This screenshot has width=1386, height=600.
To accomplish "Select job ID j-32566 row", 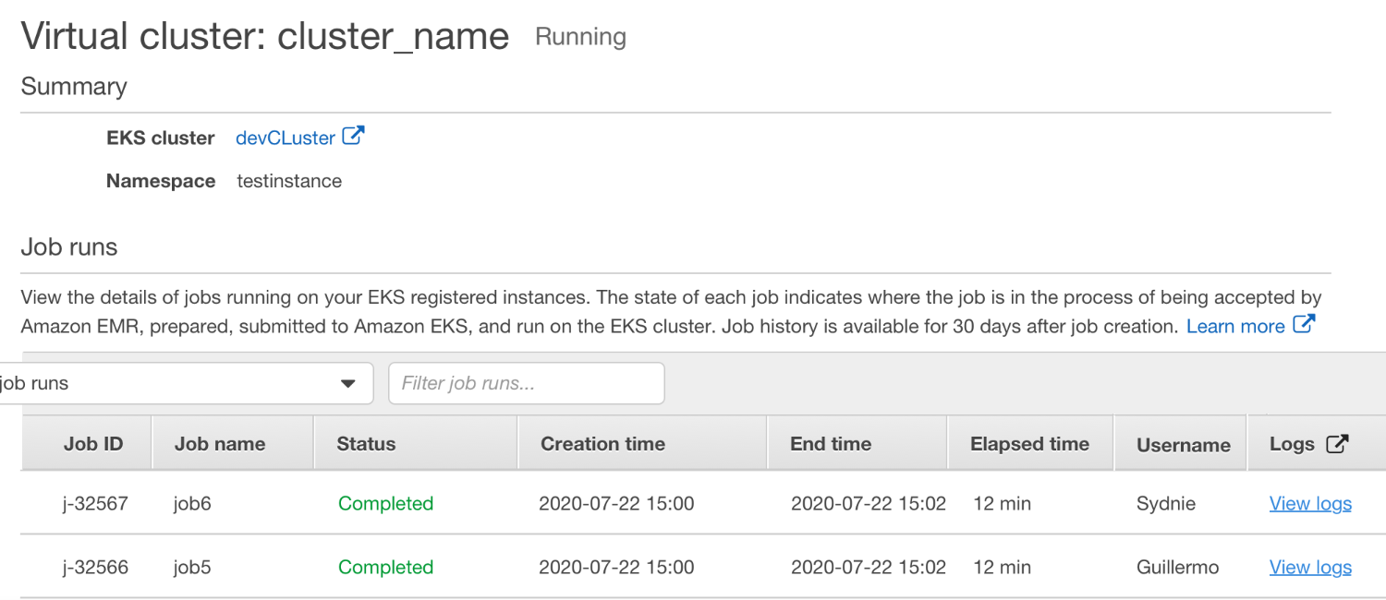I will point(95,567).
